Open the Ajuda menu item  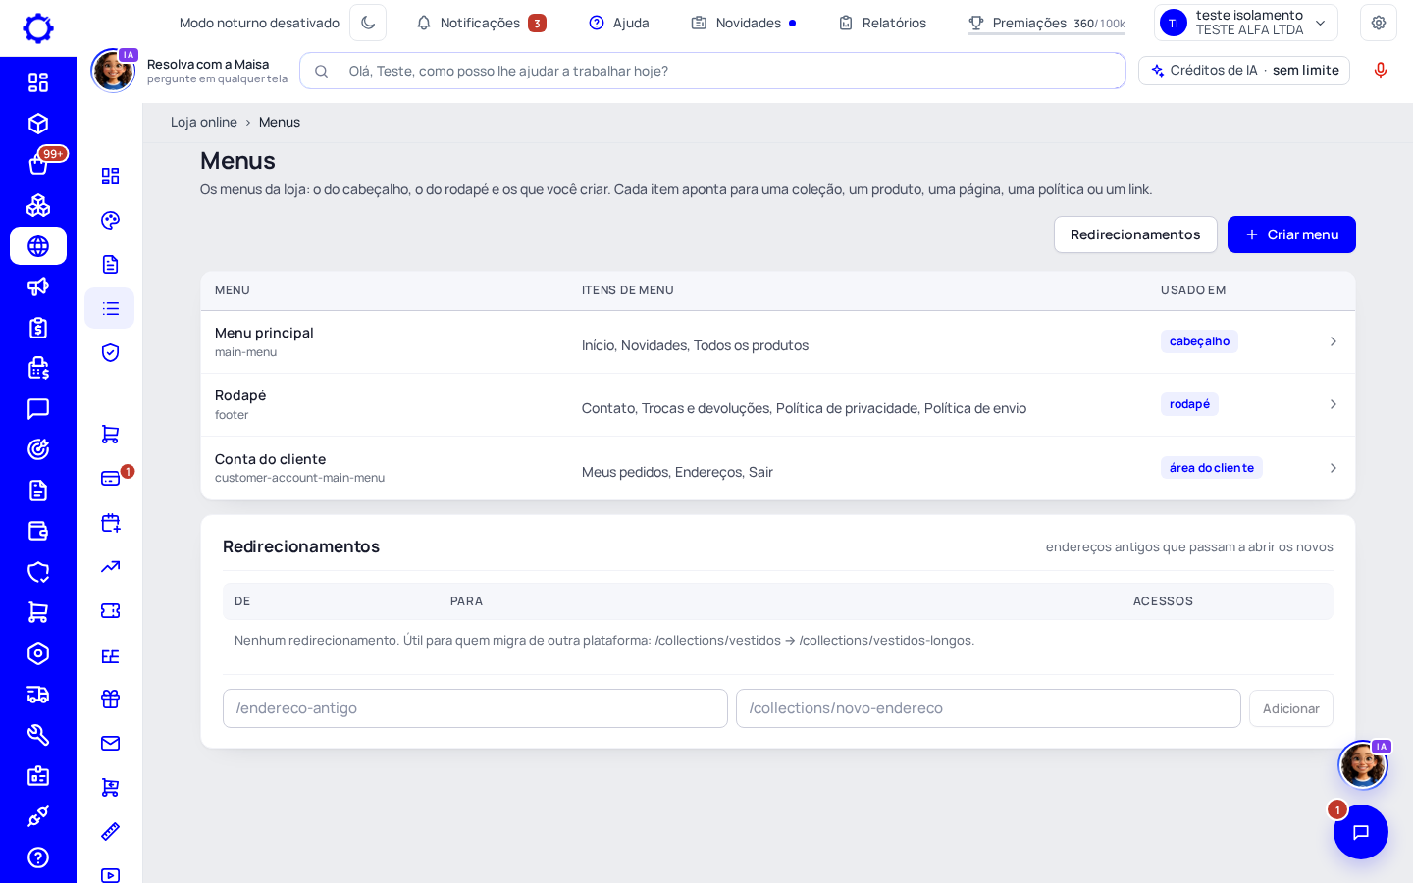[x=619, y=23]
